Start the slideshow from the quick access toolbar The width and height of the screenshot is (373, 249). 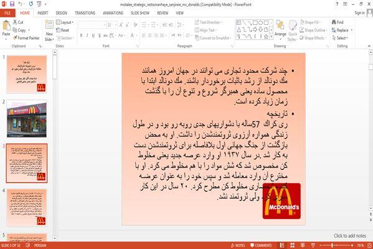click(x=39, y=4)
